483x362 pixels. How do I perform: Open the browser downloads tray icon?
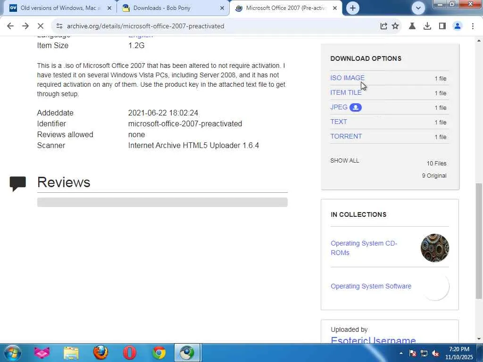[x=427, y=26]
